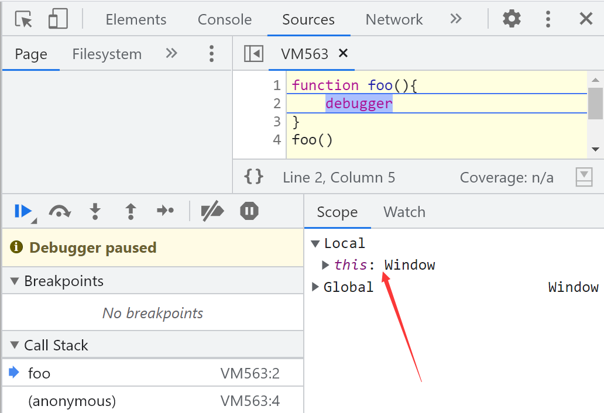Close the VM563 file tab
The width and height of the screenshot is (604, 413).
click(x=344, y=53)
